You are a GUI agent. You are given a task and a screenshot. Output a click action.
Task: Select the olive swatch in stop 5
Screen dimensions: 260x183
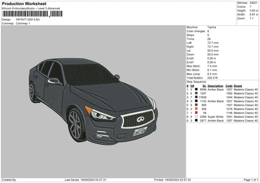click(197, 105)
